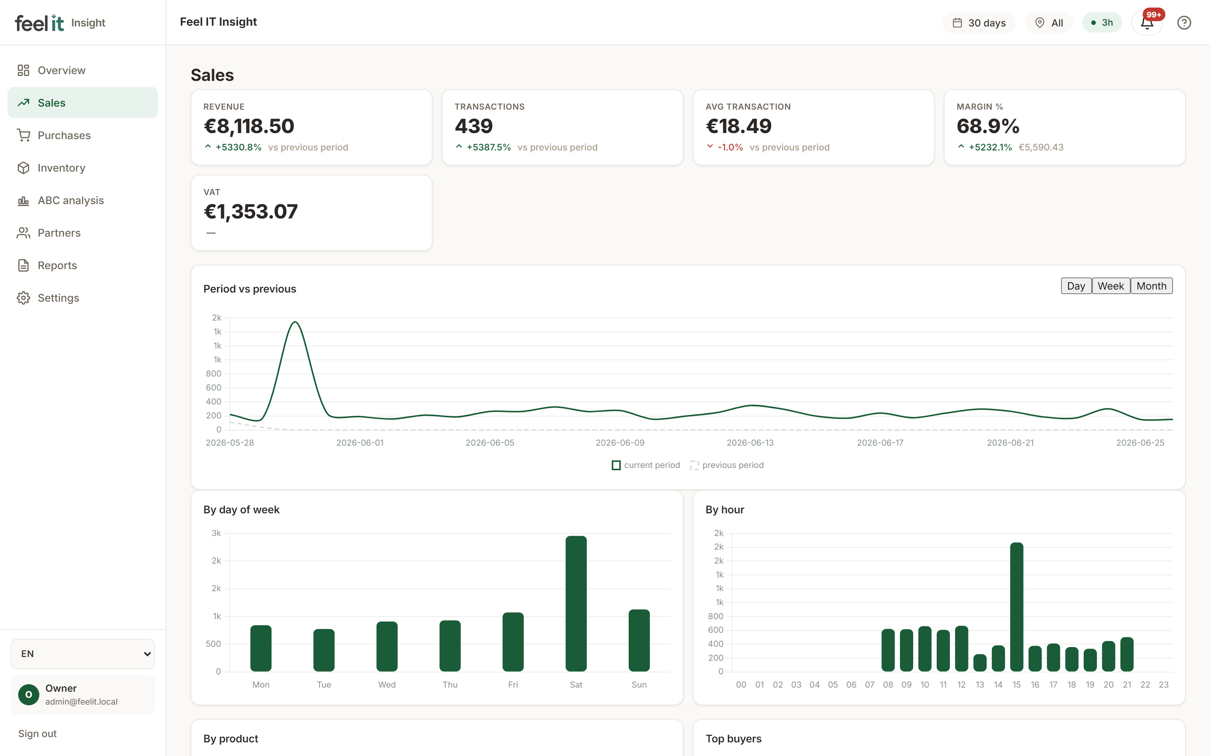Go to Reports
Viewport: 1210px width, 756px height.
pyautogui.click(x=57, y=265)
